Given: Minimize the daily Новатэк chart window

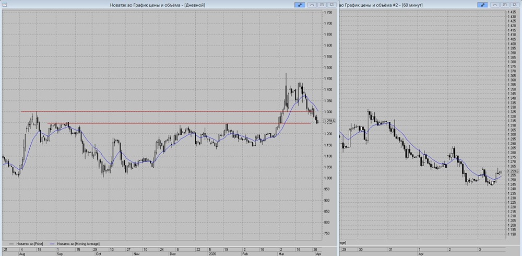Looking at the screenshot, I should click(x=312, y=5).
